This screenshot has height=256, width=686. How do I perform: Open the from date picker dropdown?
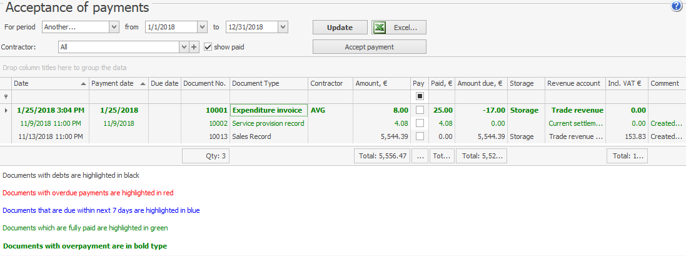click(201, 27)
